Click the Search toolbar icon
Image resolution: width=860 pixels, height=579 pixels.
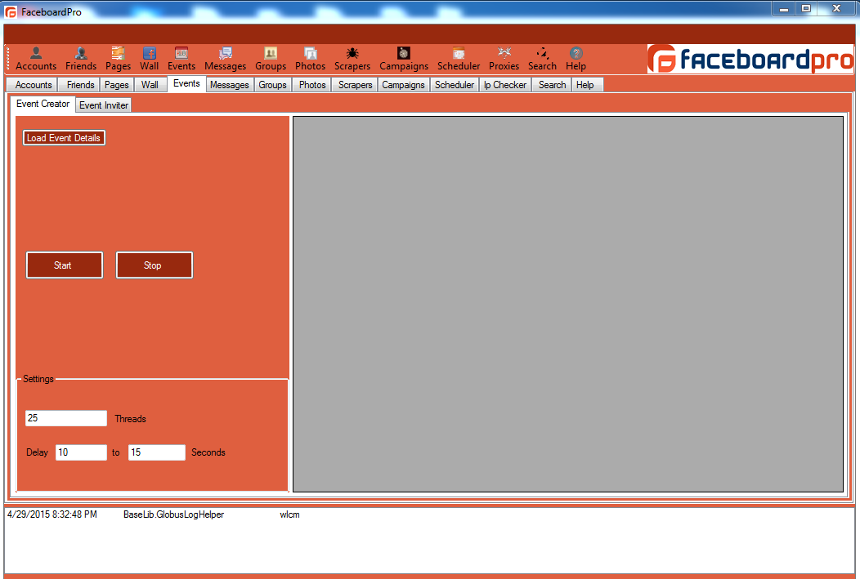coord(543,59)
